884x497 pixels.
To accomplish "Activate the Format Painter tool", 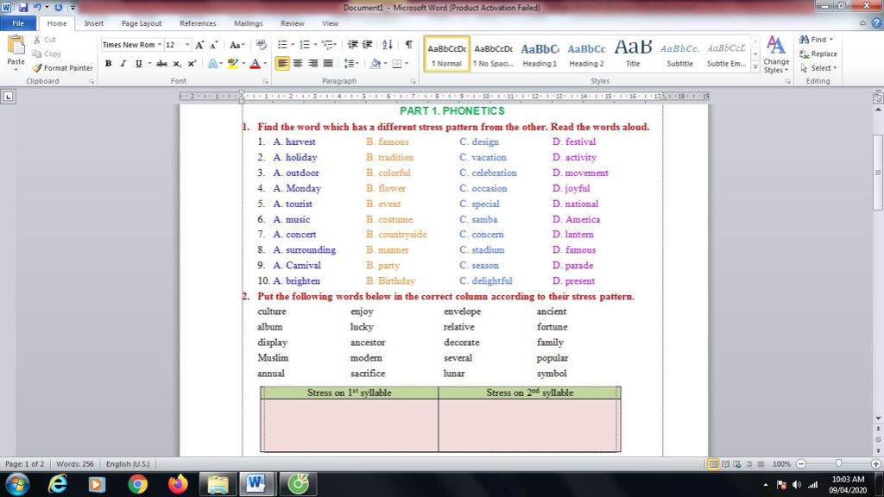I will 62,67.
